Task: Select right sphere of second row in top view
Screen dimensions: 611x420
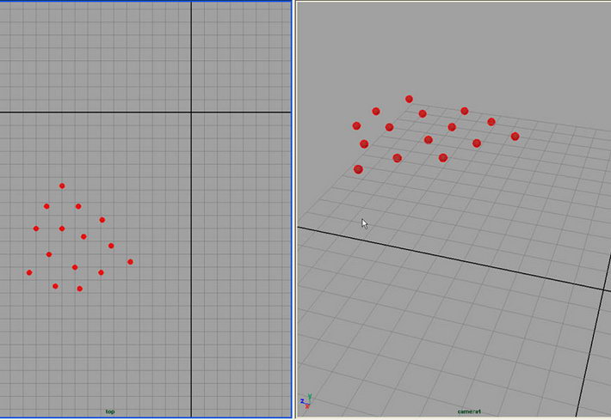Action: [x=78, y=206]
